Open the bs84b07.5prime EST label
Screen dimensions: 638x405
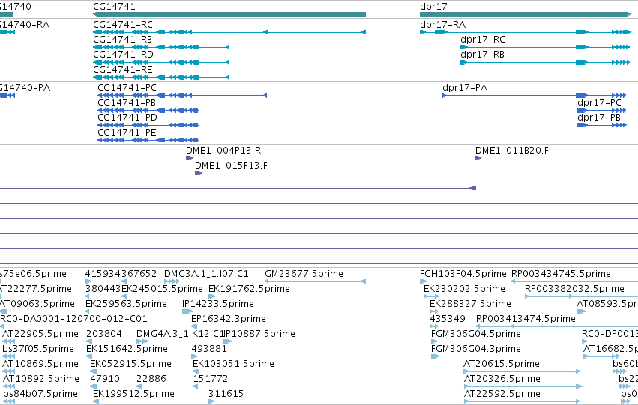[40, 394]
